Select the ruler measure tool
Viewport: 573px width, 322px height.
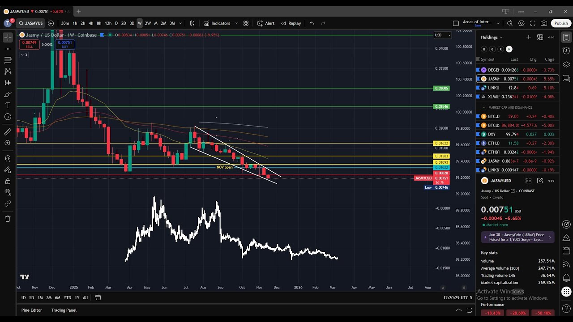tap(8, 132)
